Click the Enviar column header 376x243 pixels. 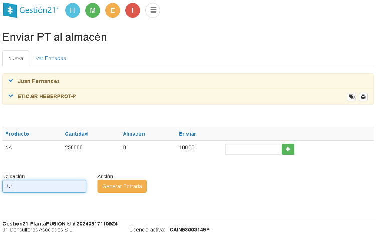[187, 134]
